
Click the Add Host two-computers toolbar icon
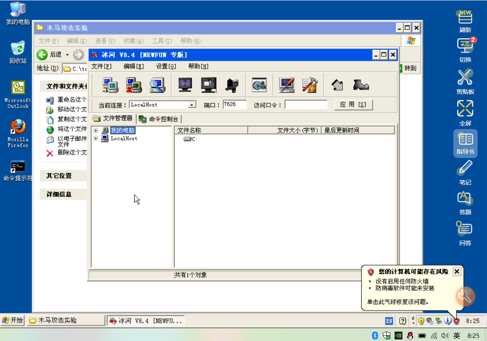pos(110,84)
